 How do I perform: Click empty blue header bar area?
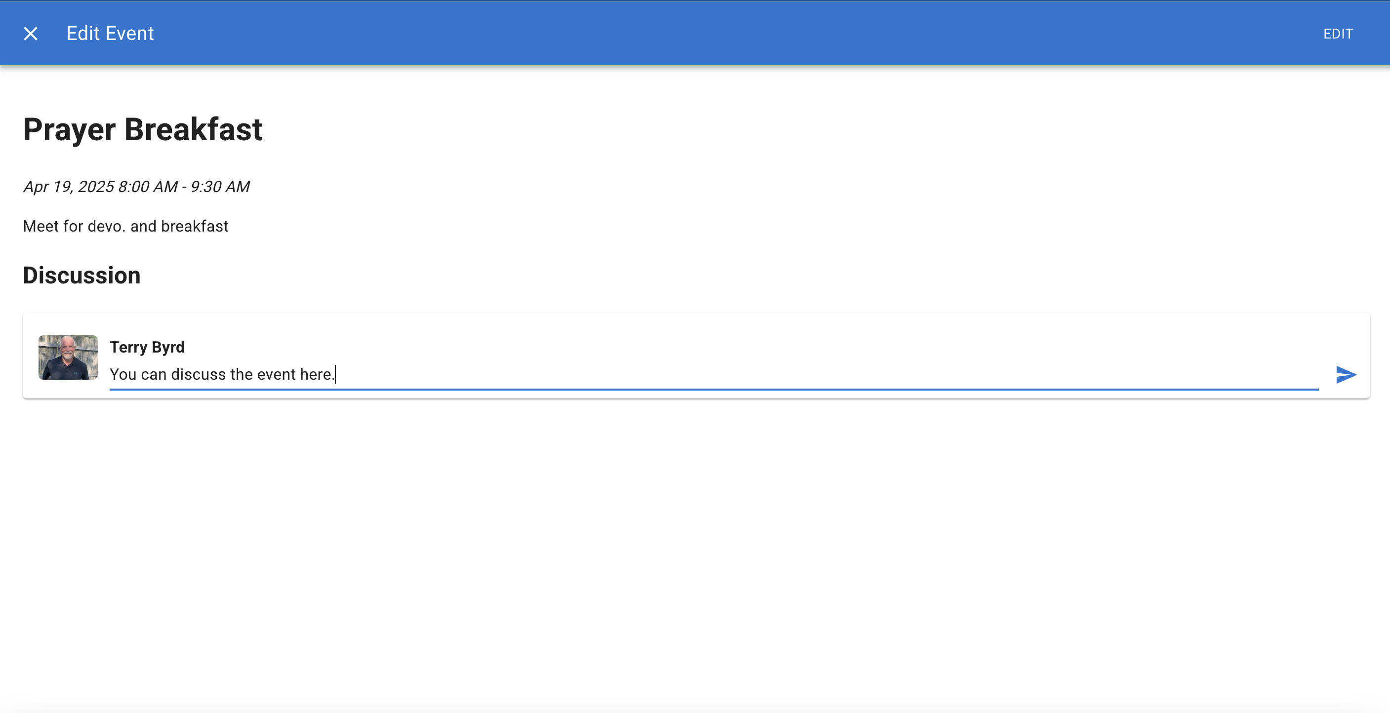pos(701,34)
